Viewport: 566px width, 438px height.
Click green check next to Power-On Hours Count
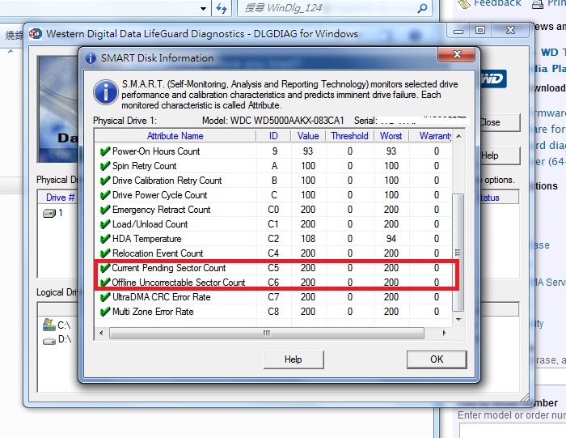104,151
